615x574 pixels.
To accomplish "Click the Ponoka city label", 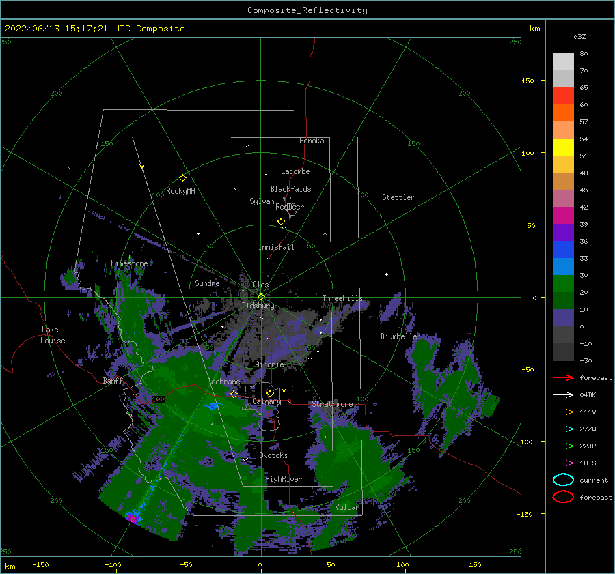I will [x=312, y=141].
